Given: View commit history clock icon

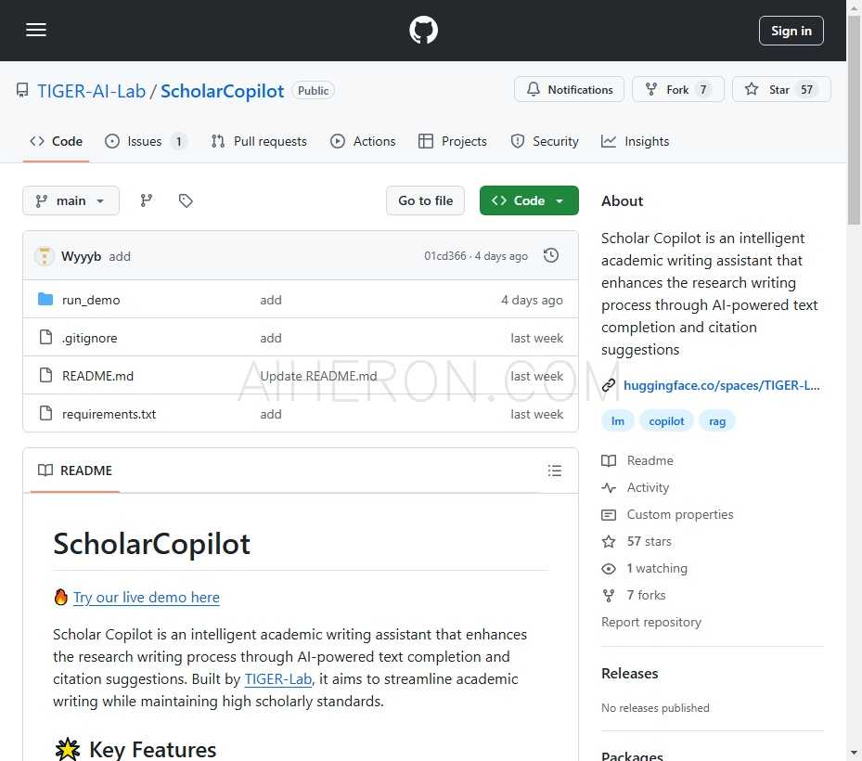Looking at the screenshot, I should (551, 256).
